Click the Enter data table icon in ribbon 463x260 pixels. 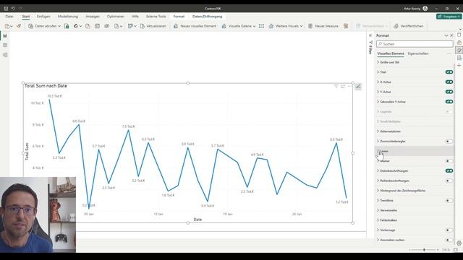[x=97, y=26]
